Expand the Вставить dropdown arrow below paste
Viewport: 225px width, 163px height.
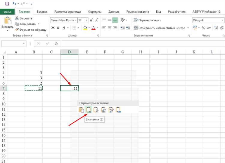click(7, 30)
